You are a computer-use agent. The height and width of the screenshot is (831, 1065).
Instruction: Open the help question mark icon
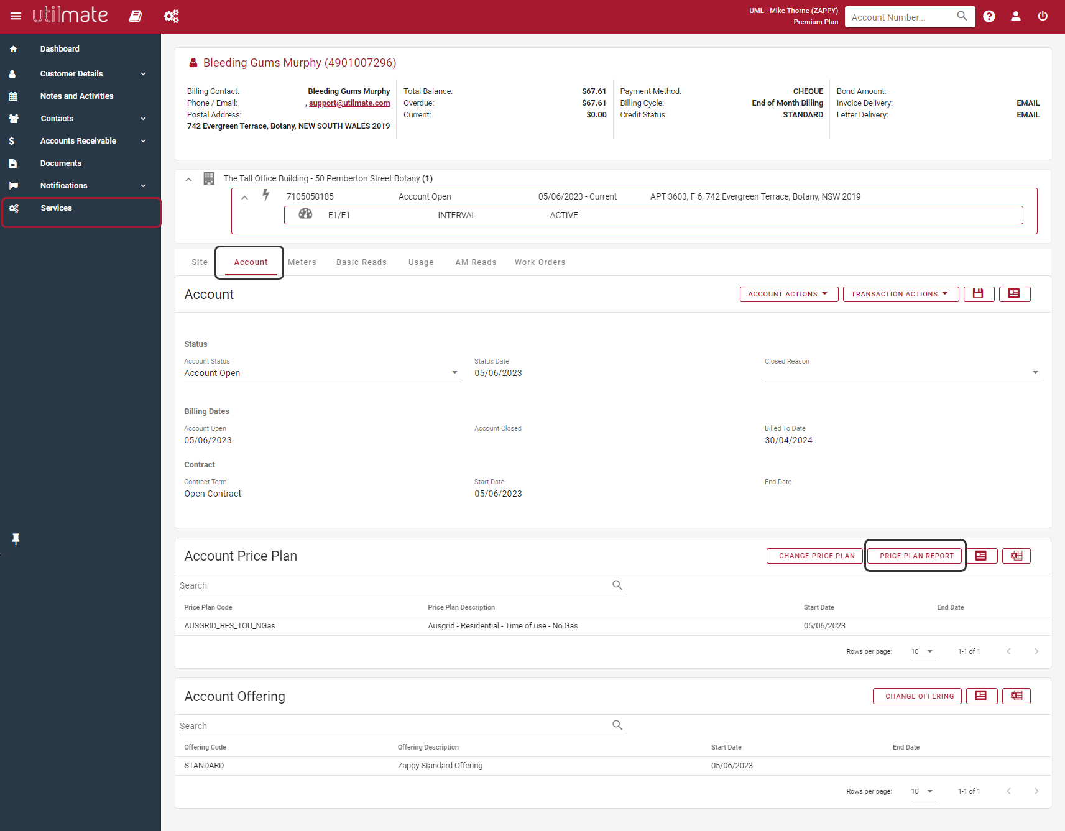click(x=989, y=16)
